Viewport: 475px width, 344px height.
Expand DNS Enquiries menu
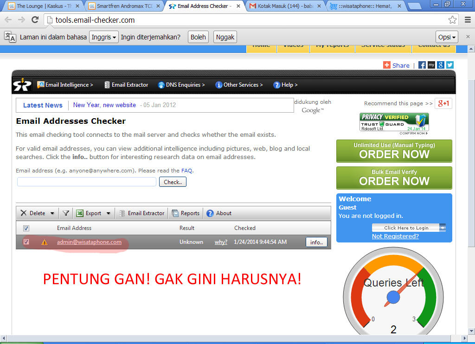pos(181,85)
